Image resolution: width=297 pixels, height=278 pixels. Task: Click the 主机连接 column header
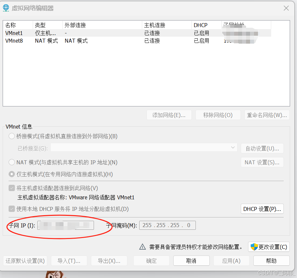[x=167, y=25]
